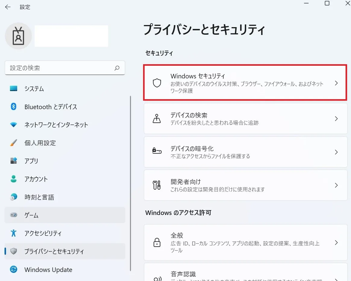Screen dimensions: 351x281
Task: Expand Windows セキュリティ with its chevron
Action: 337,83
